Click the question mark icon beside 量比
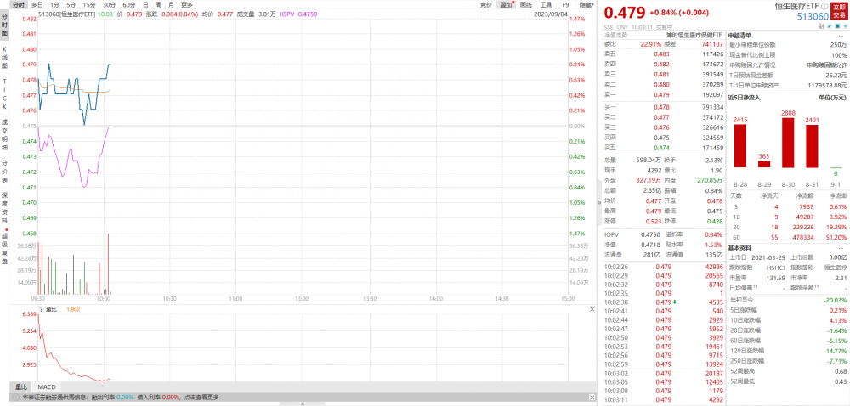 pos(40,309)
